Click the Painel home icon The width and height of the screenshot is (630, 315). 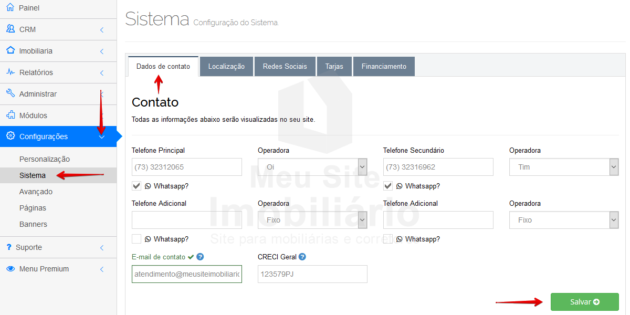point(10,8)
